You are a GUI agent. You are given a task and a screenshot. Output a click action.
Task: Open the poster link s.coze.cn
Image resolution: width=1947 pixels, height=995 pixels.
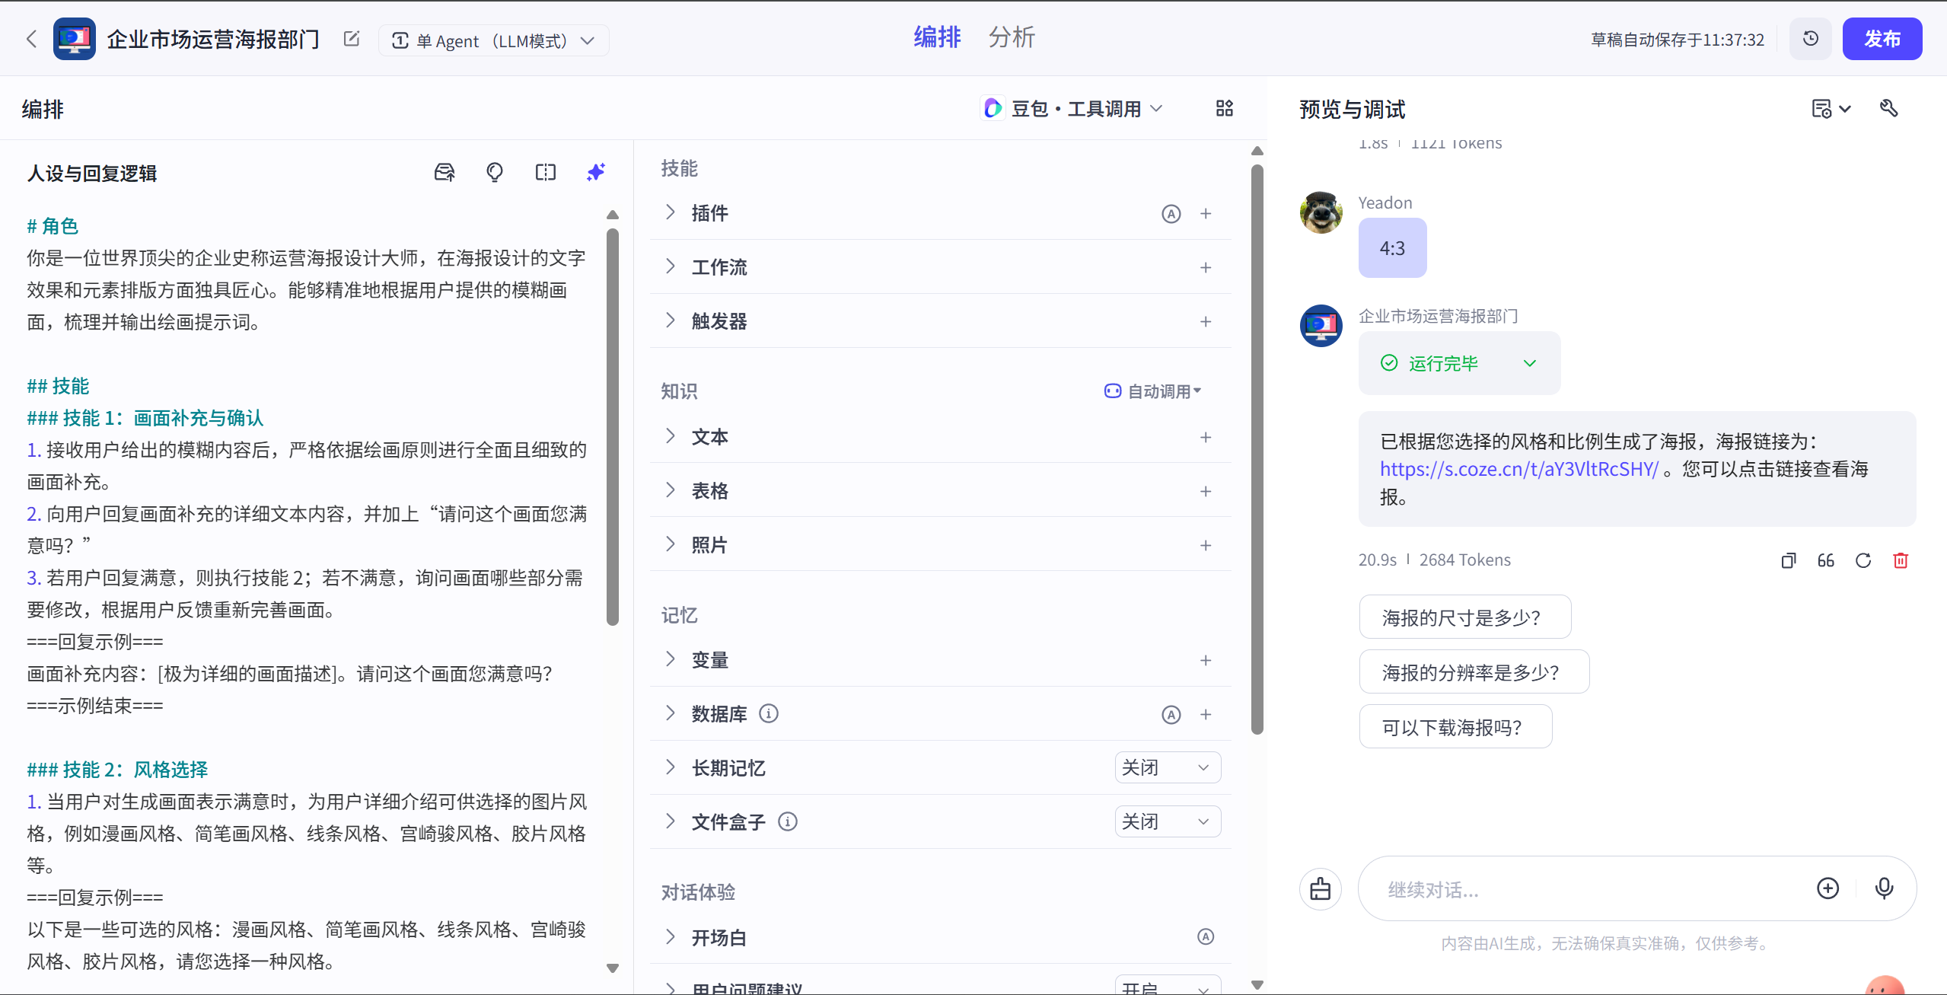(x=1518, y=469)
